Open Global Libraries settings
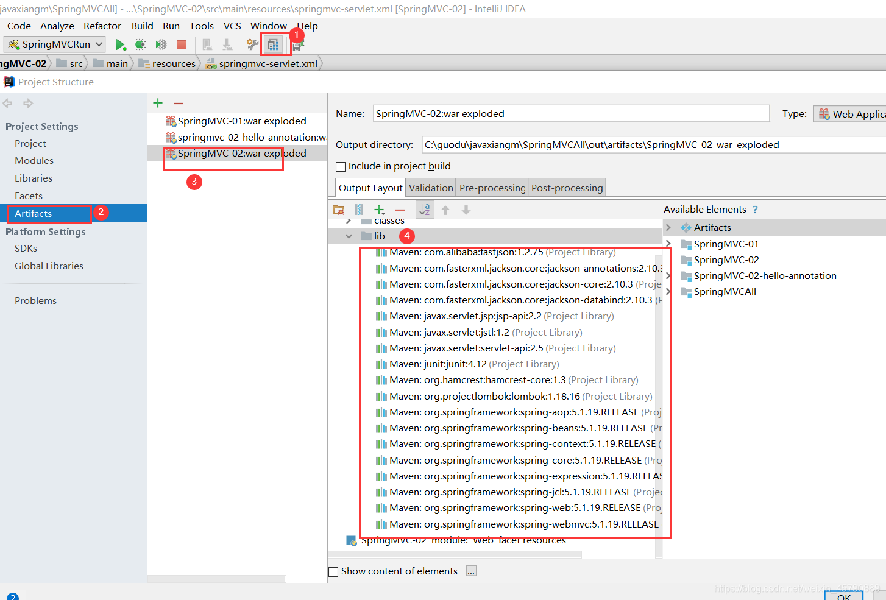 click(x=49, y=266)
